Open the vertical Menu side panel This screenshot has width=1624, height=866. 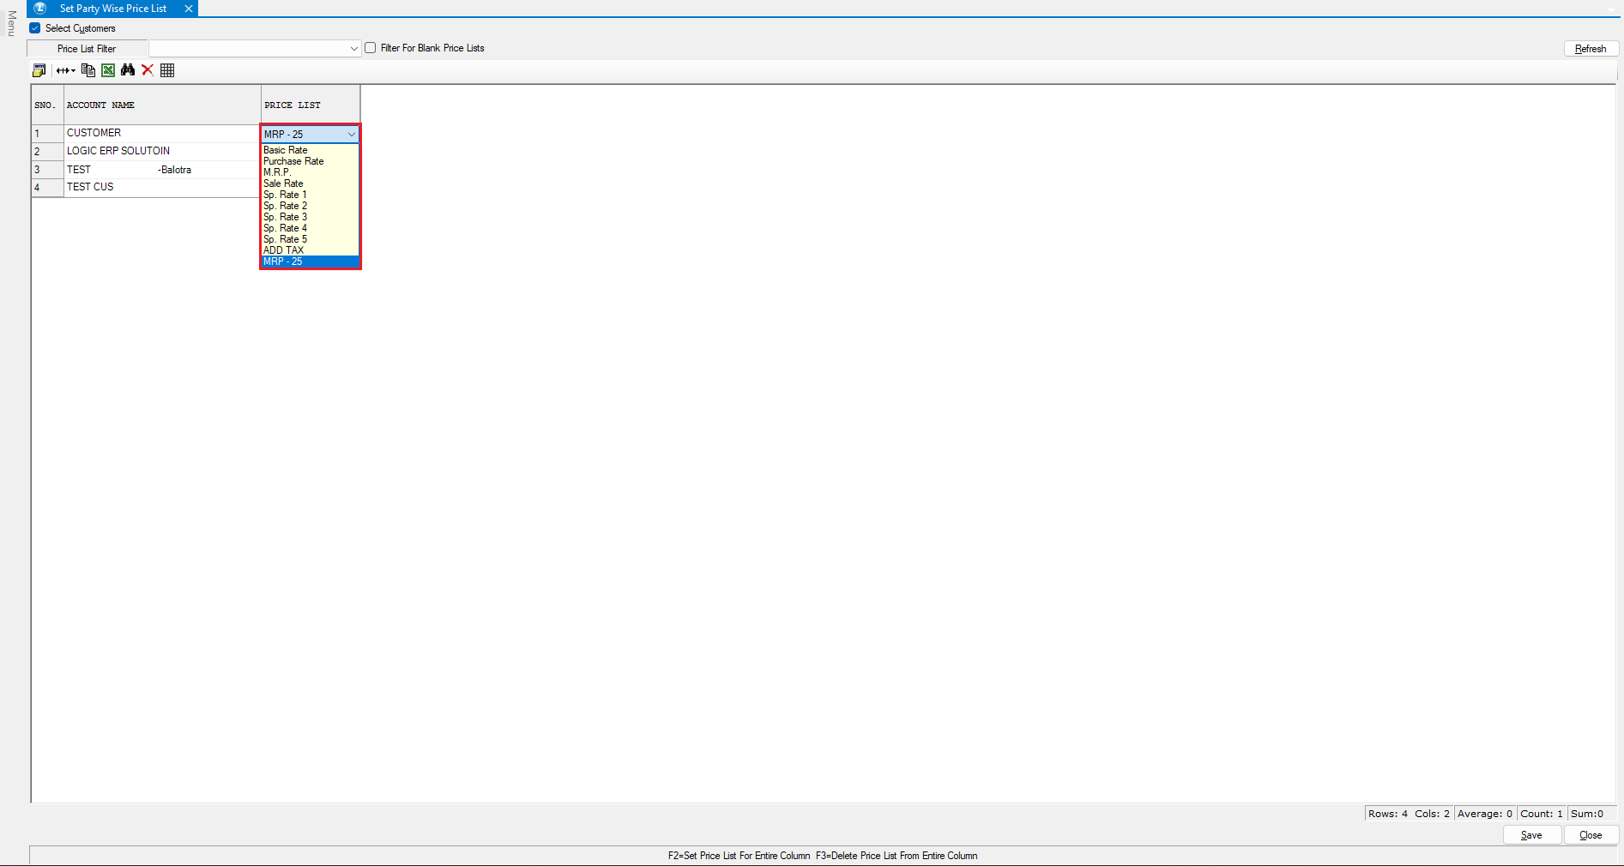click(x=11, y=24)
